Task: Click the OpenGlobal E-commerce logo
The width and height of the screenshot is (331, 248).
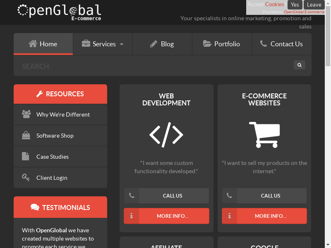Action: [x=59, y=12]
